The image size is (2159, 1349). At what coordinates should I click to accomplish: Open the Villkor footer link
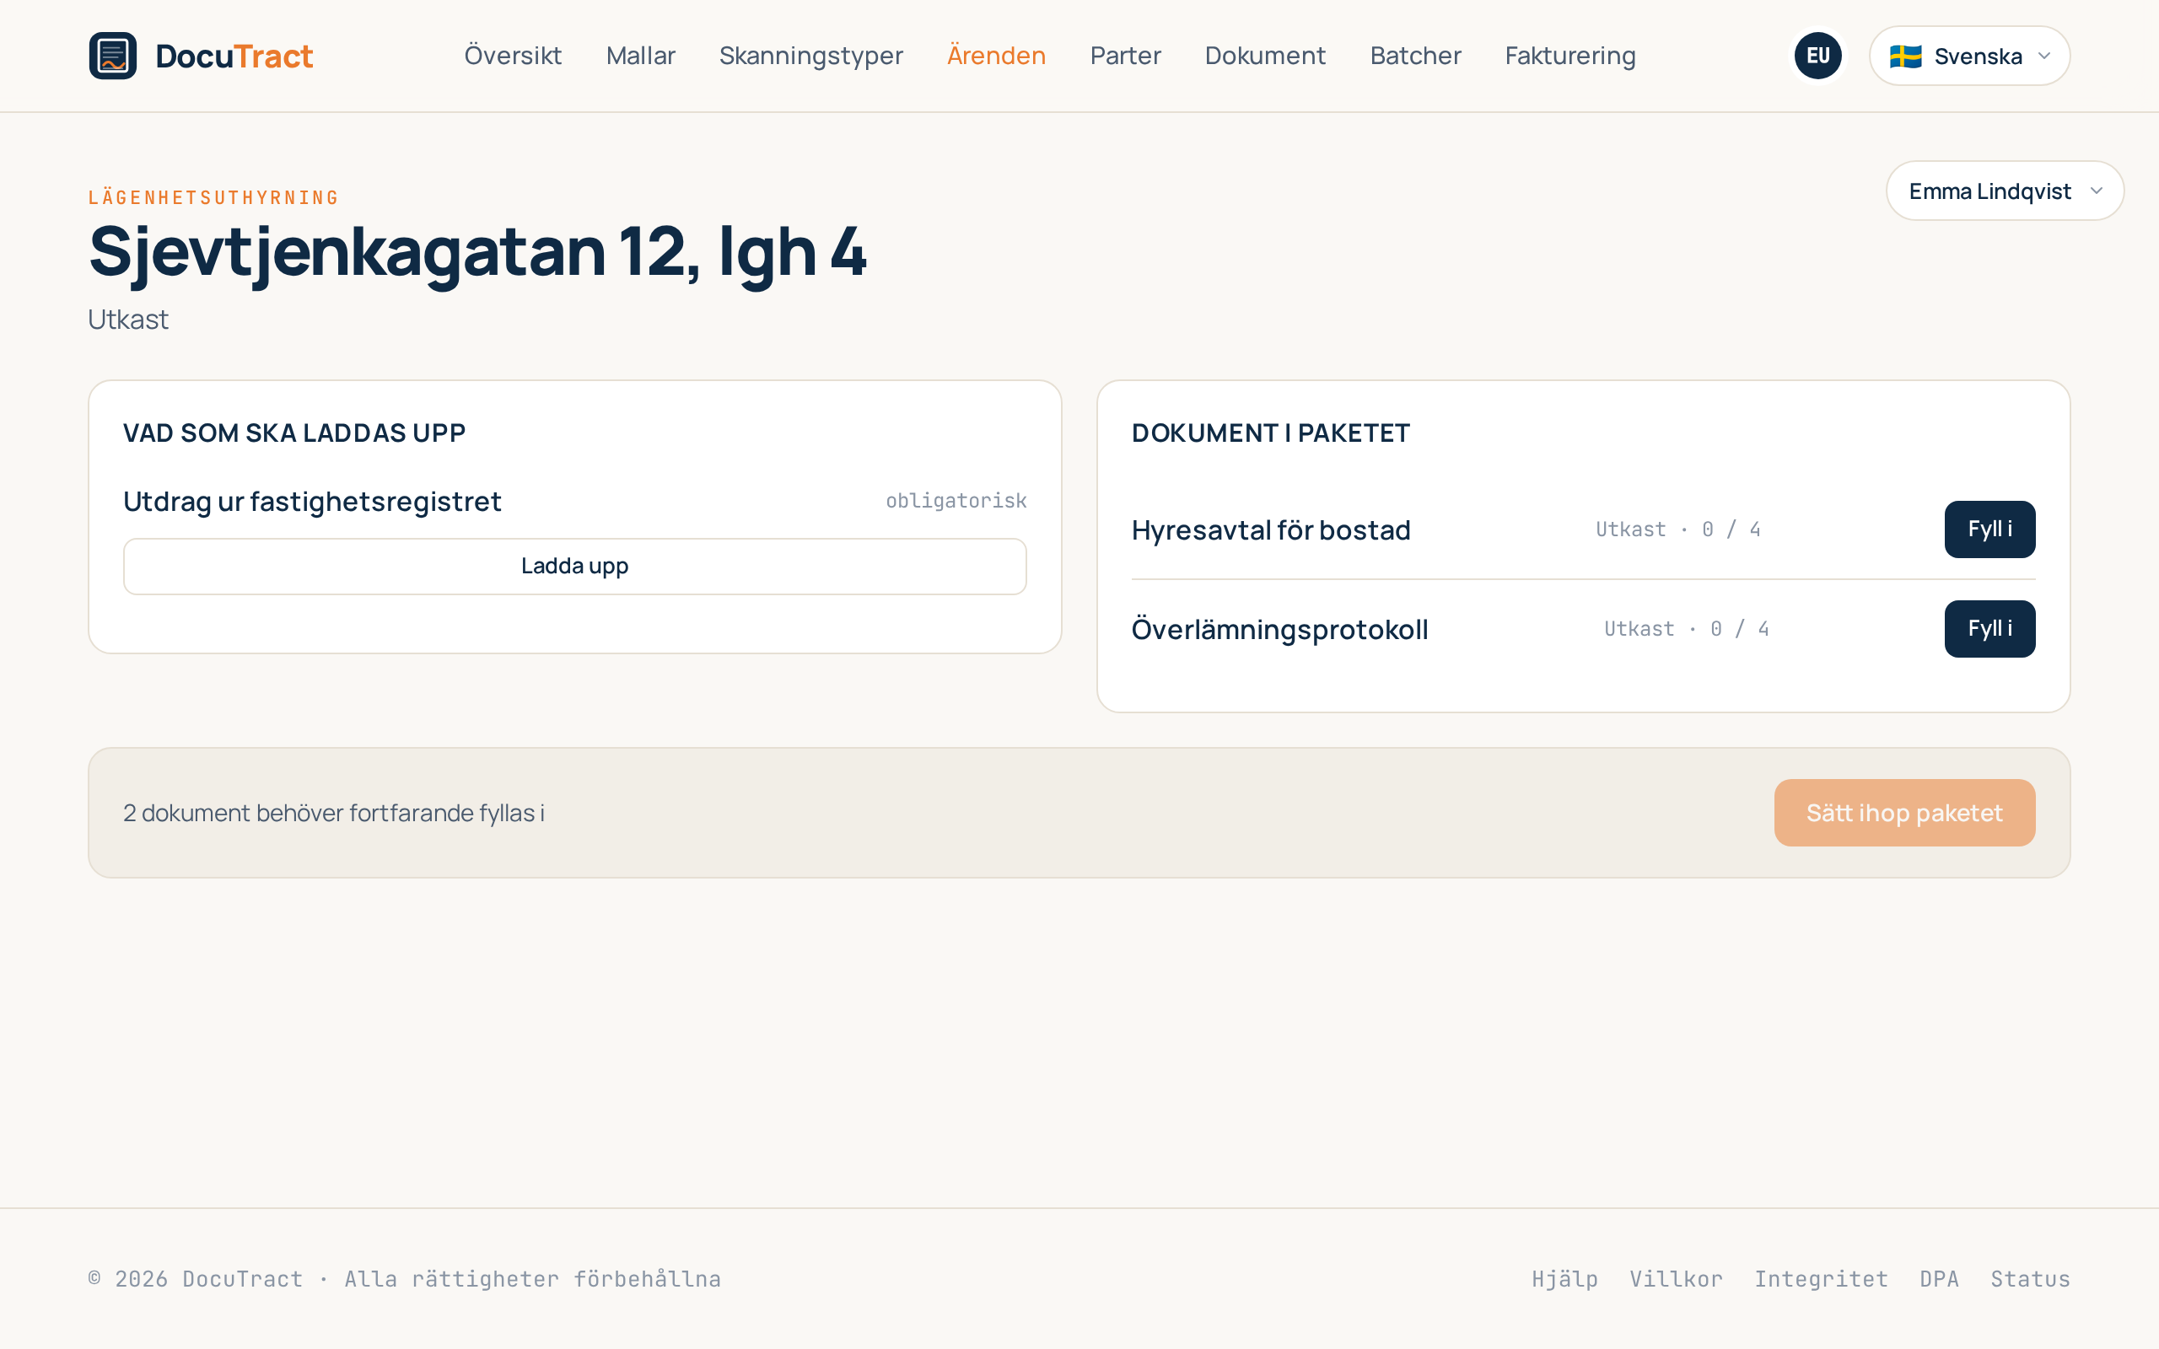pyautogui.click(x=1676, y=1278)
